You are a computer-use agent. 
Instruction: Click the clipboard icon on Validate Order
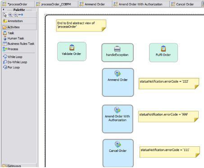72,47
